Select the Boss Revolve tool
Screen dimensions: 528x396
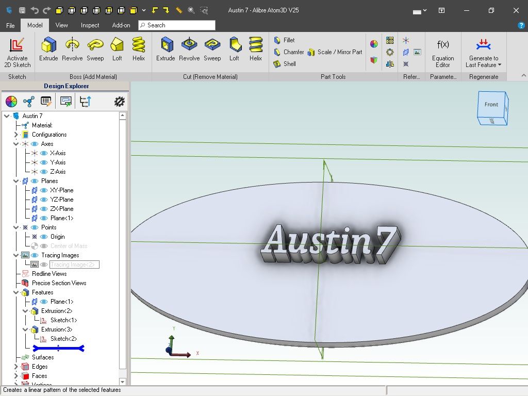pyautogui.click(x=72, y=49)
